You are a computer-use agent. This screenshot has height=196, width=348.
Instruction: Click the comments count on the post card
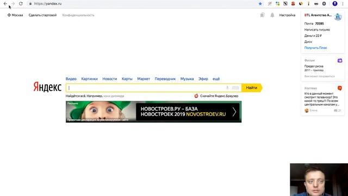pyautogui.click(x=338, y=111)
